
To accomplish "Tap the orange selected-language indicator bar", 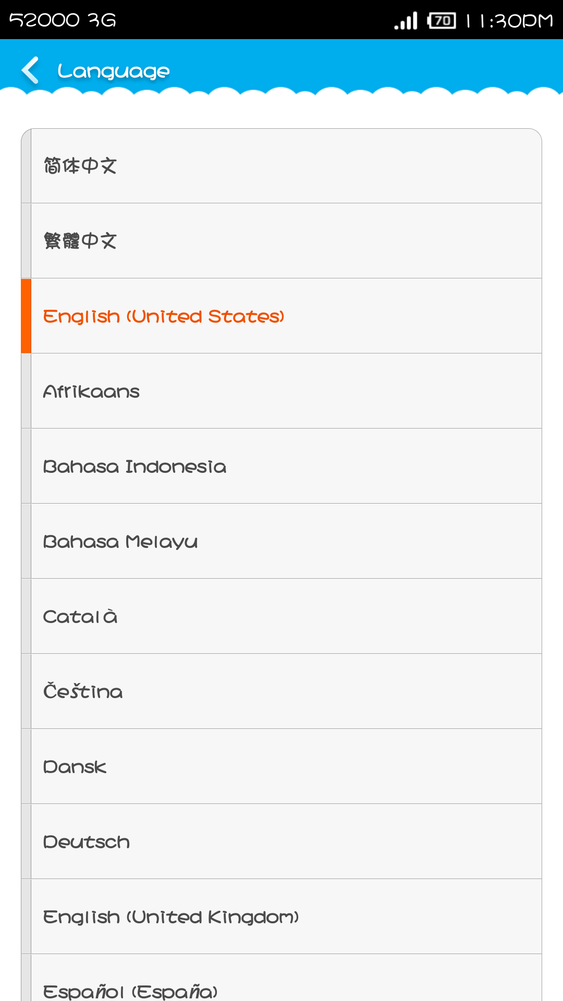I will click(26, 316).
